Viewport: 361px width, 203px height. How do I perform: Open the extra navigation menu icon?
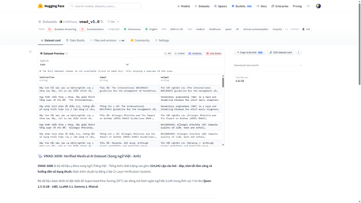(308, 6)
